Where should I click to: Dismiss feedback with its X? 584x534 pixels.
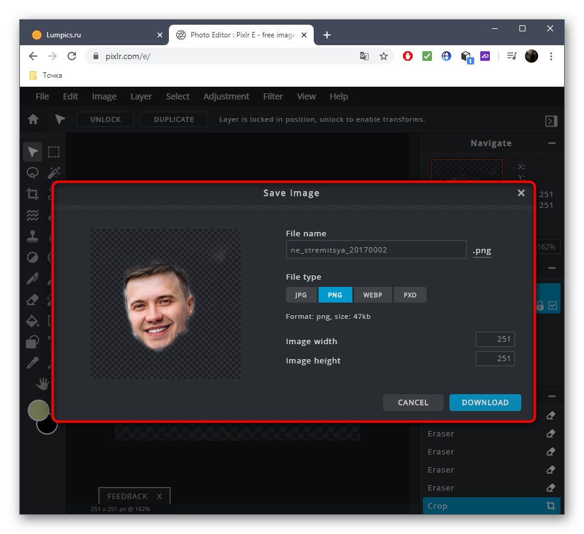pos(159,496)
